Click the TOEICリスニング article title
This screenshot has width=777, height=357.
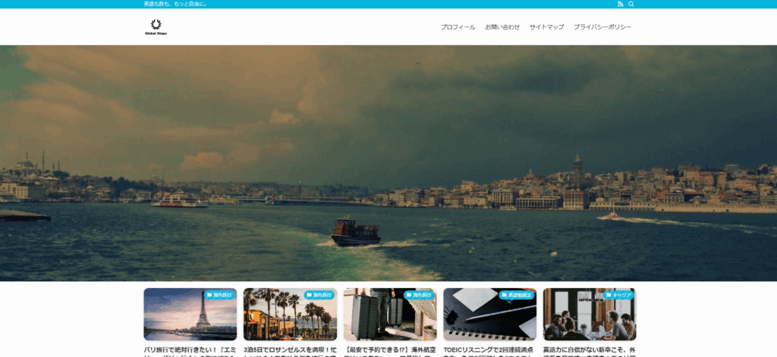489,351
